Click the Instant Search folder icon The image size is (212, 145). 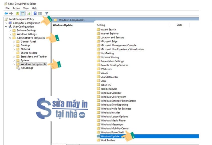pos(98,30)
